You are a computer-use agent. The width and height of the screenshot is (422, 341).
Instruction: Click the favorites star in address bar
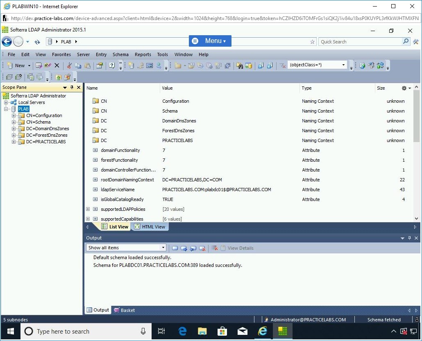pyautogui.click(x=313, y=42)
